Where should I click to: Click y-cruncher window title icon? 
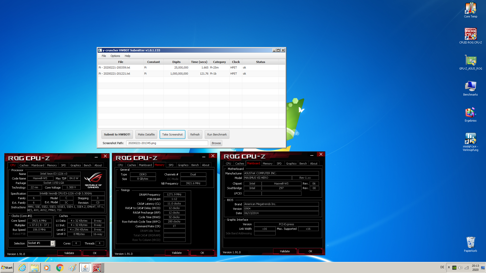point(100,50)
